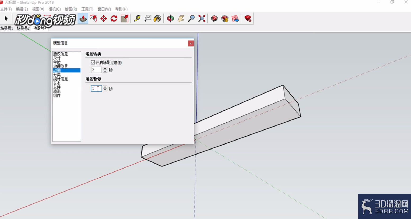
Task: Open the 绘图(R) menu
Action: tap(71, 9)
